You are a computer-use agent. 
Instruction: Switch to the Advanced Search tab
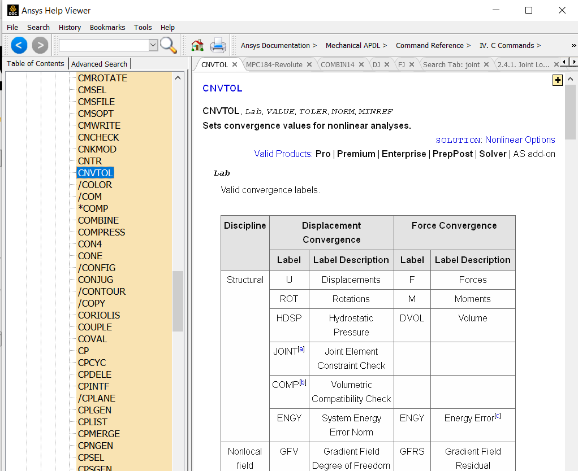(99, 64)
